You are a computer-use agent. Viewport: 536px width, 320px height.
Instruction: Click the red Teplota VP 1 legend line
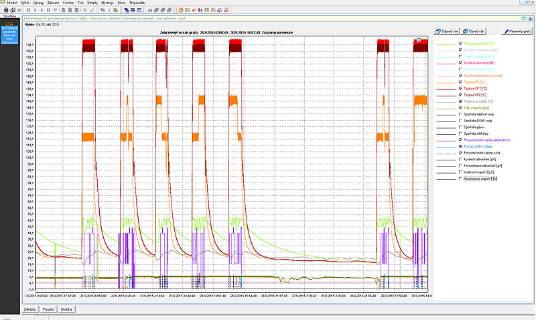[445, 89]
